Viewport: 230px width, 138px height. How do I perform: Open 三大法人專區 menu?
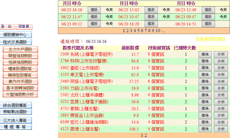tap(16, 120)
